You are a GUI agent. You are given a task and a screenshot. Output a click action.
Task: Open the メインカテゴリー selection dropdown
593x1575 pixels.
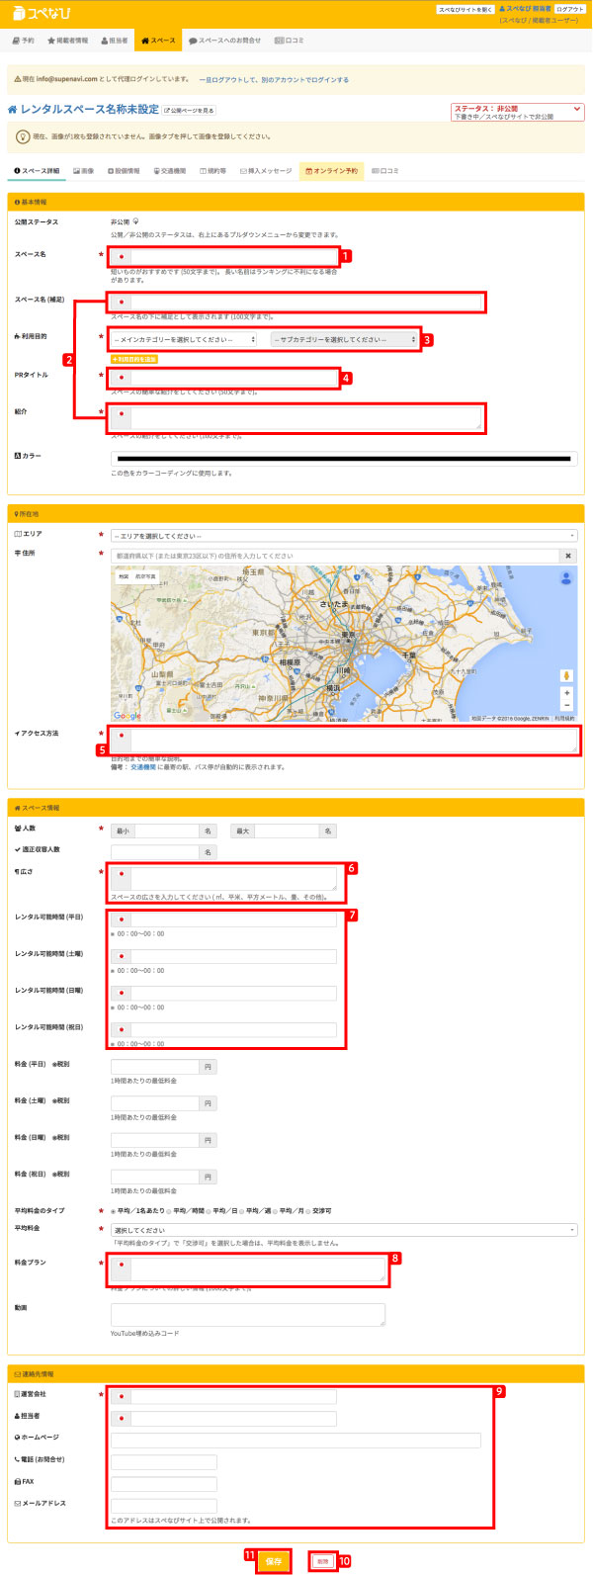(184, 339)
